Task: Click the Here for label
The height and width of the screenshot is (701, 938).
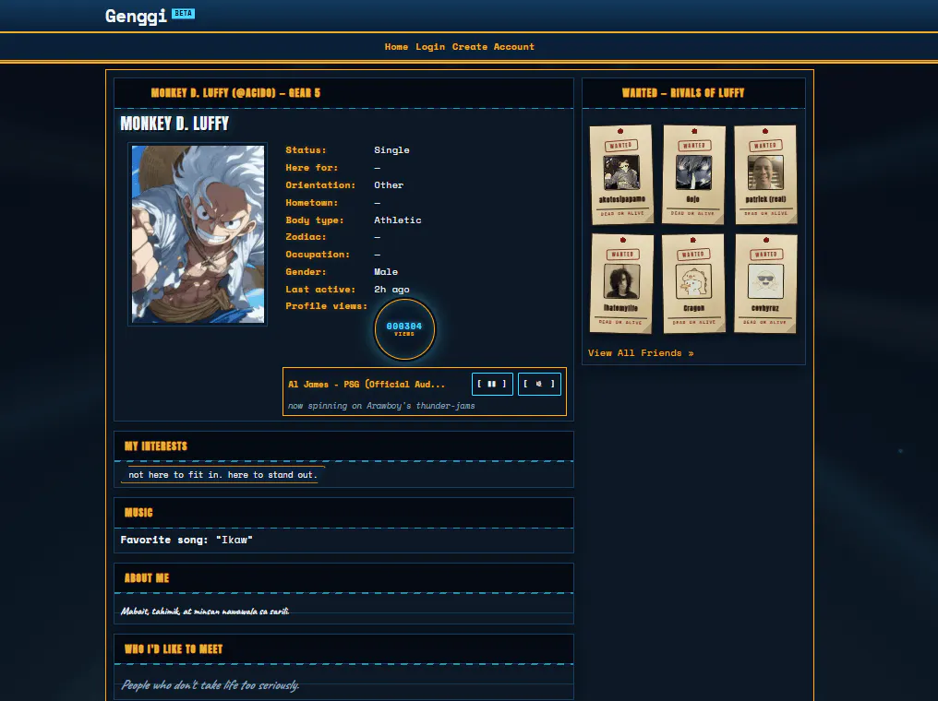Action: click(x=312, y=168)
